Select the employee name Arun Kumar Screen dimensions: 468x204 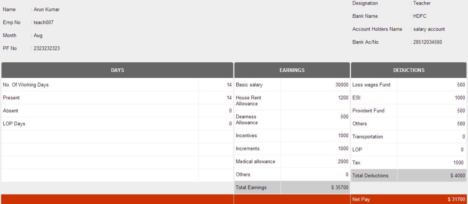[47, 10]
